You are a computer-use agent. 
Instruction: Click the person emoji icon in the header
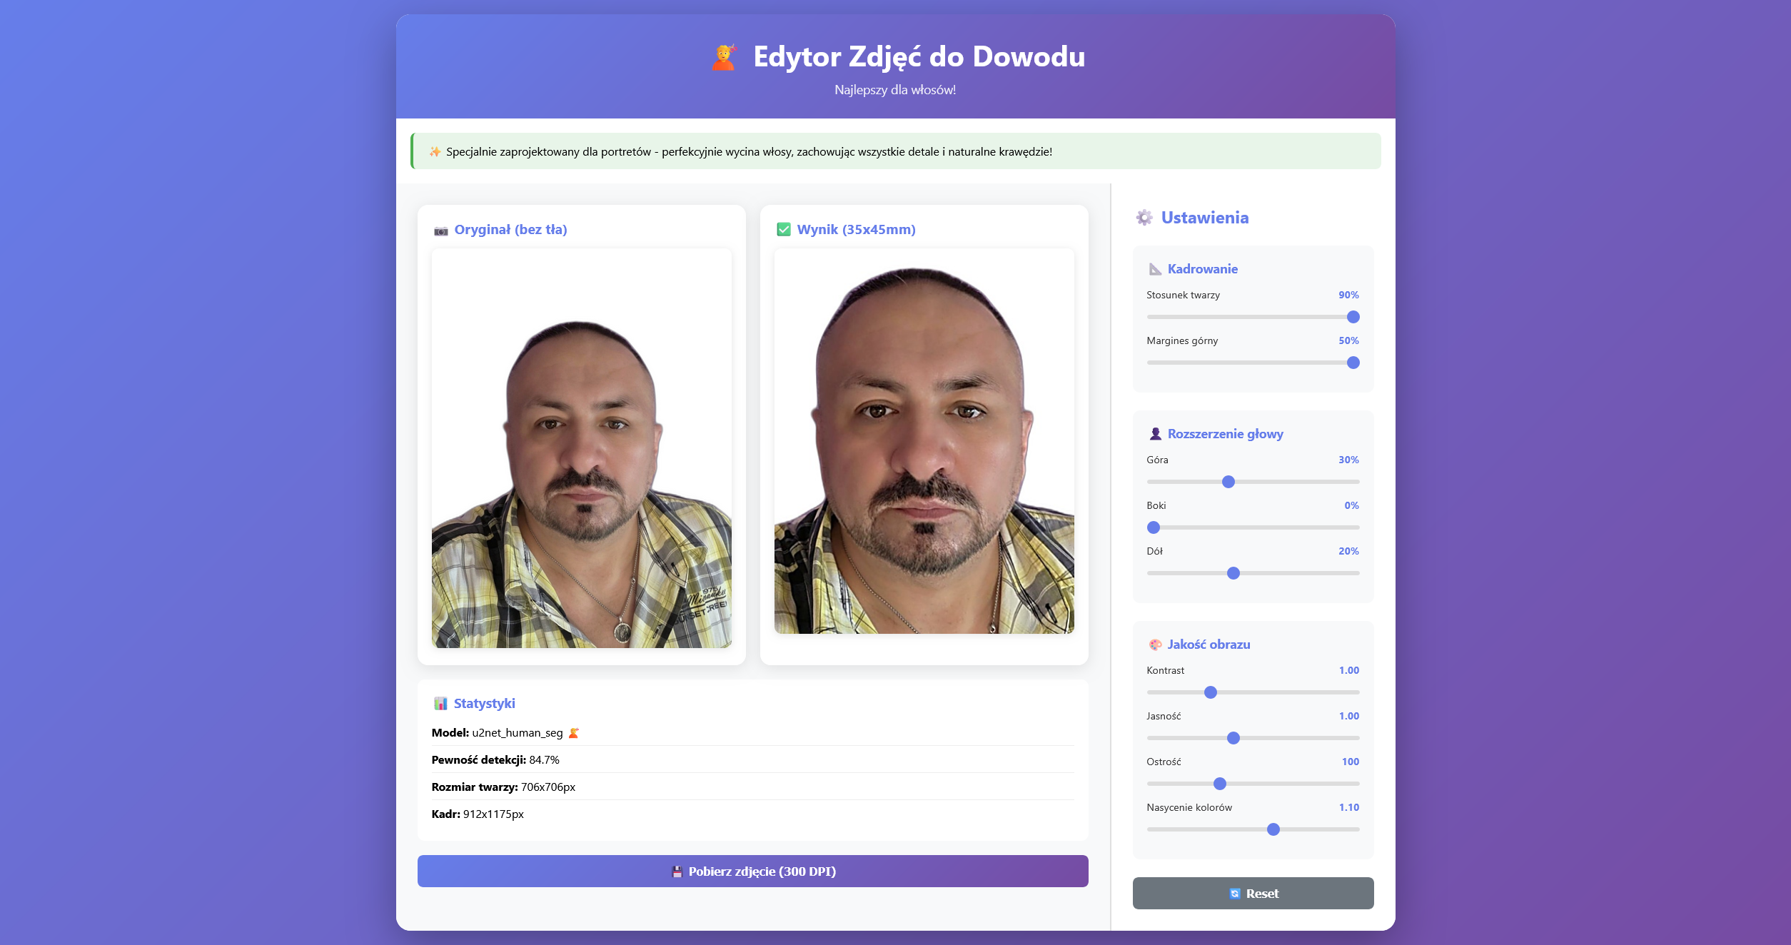(723, 57)
